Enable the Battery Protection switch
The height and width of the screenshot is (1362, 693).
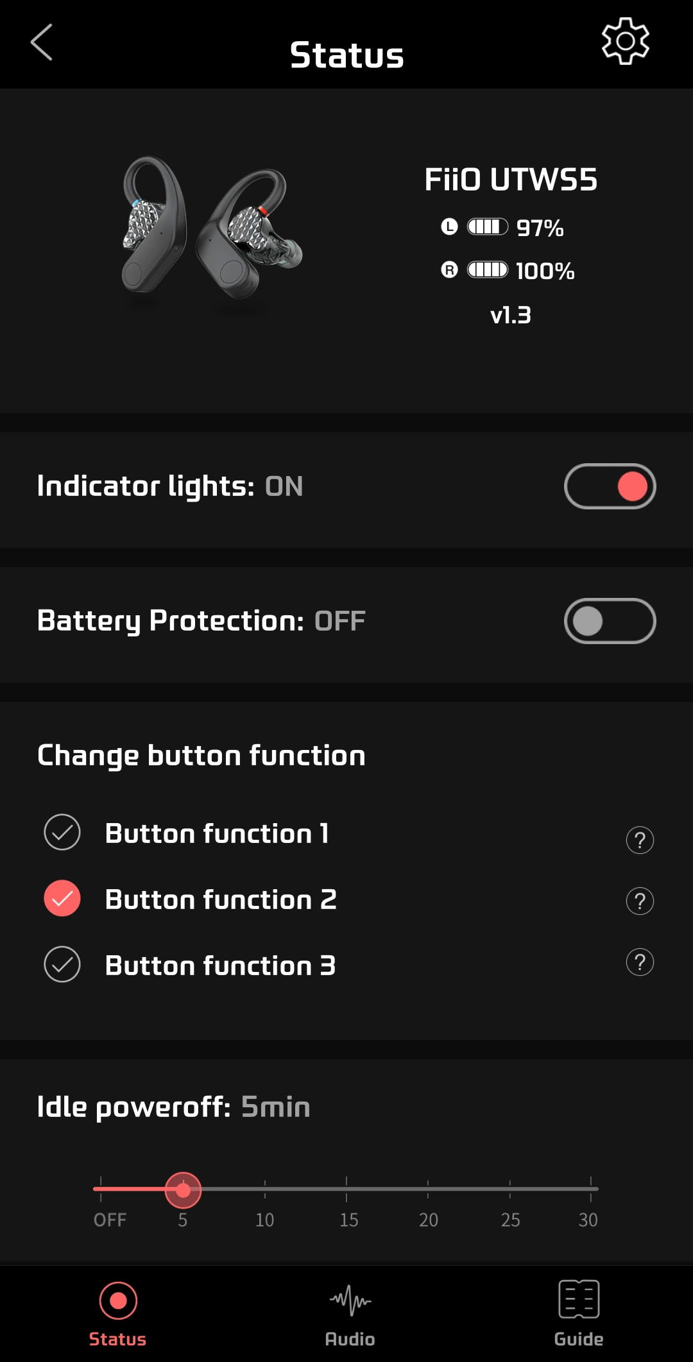coord(610,621)
